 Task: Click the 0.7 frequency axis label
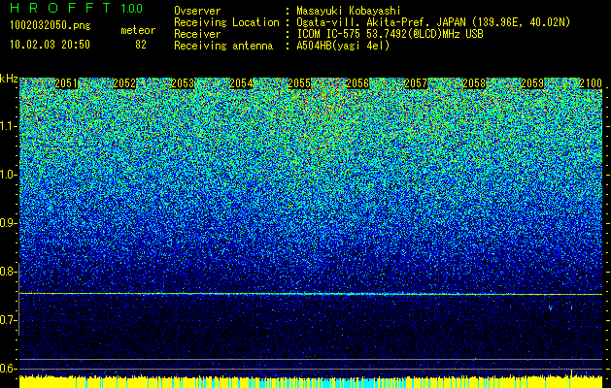(x=8, y=320)
